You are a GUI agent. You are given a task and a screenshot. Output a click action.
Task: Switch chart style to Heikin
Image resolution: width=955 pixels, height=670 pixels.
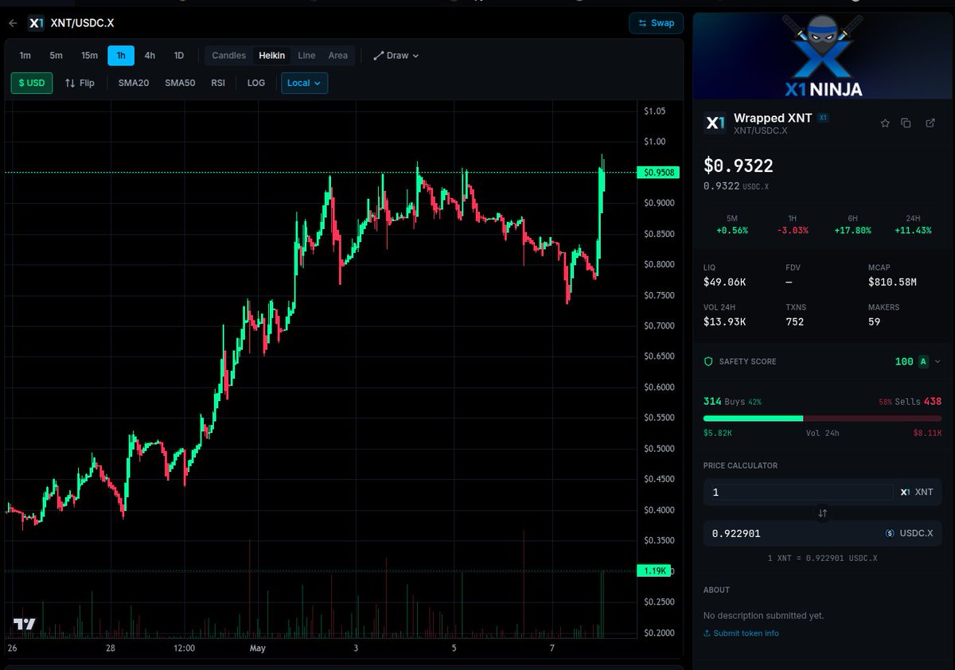(x=271, y=56)
